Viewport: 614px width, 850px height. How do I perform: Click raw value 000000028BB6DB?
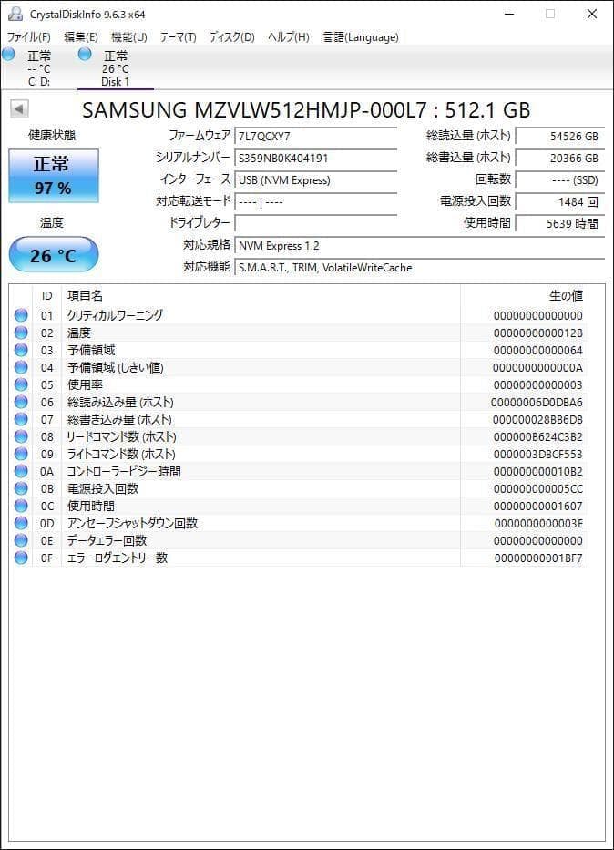click(537, 420)
